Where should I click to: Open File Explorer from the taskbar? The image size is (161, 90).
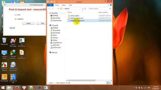click(9, 88)
